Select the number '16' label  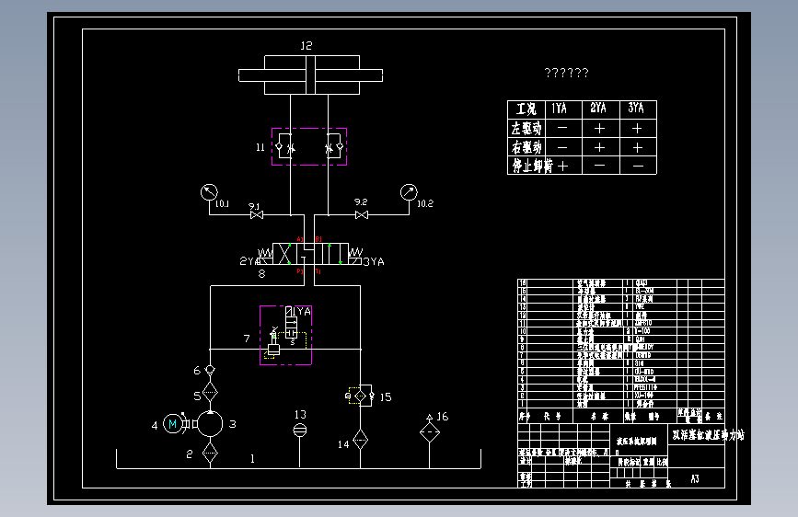click(x=443, y=417)
